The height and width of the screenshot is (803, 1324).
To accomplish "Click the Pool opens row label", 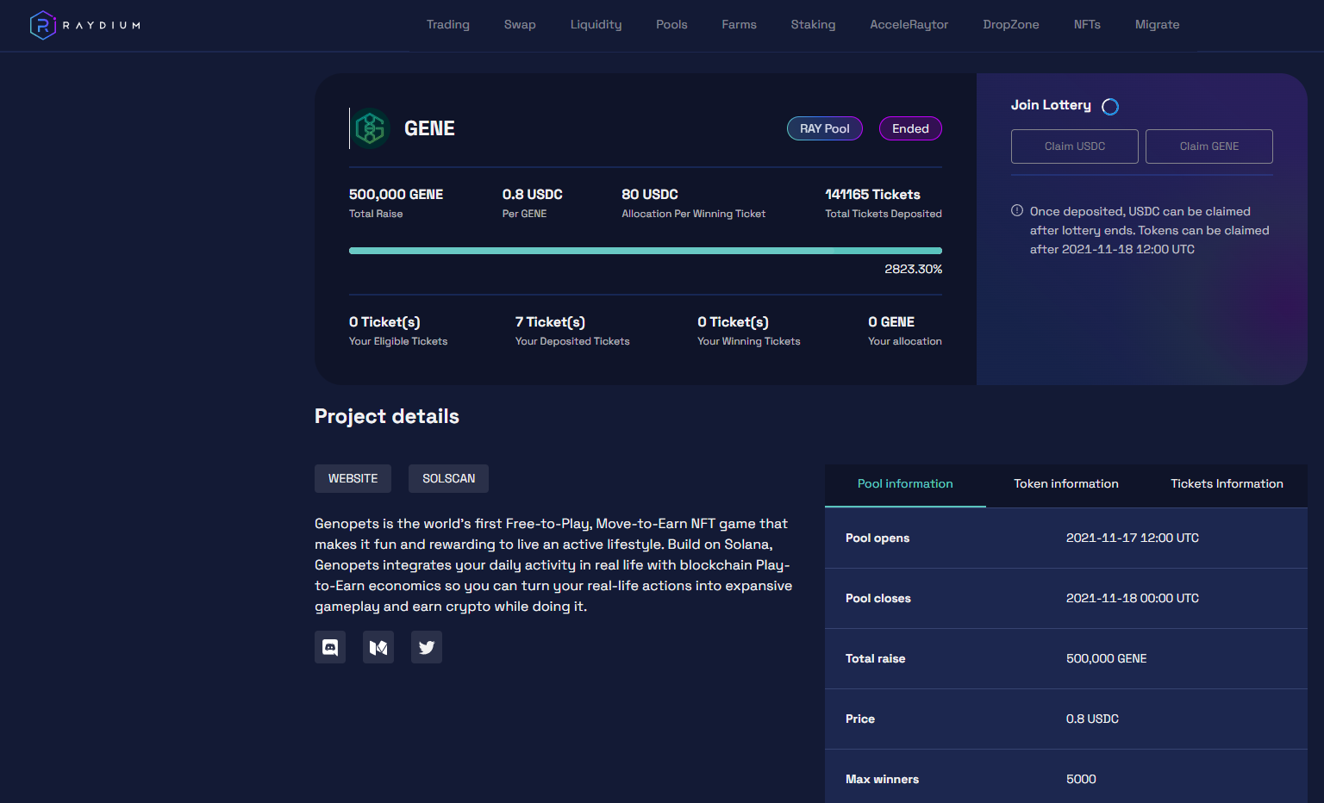I will click(x=877, y=538).
